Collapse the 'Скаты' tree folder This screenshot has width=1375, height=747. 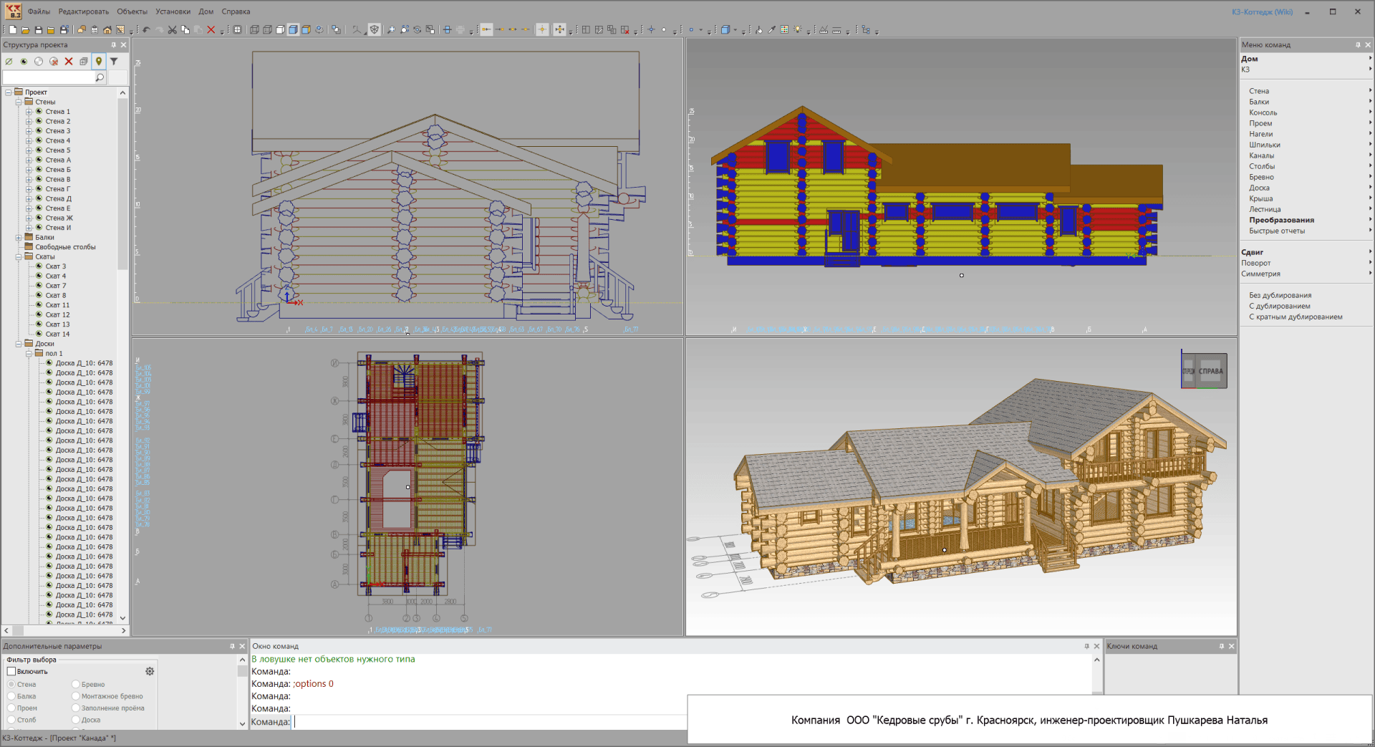pos(19,256)
